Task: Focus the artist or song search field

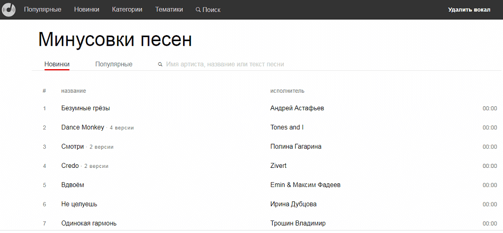Action: tap(225, 65)
